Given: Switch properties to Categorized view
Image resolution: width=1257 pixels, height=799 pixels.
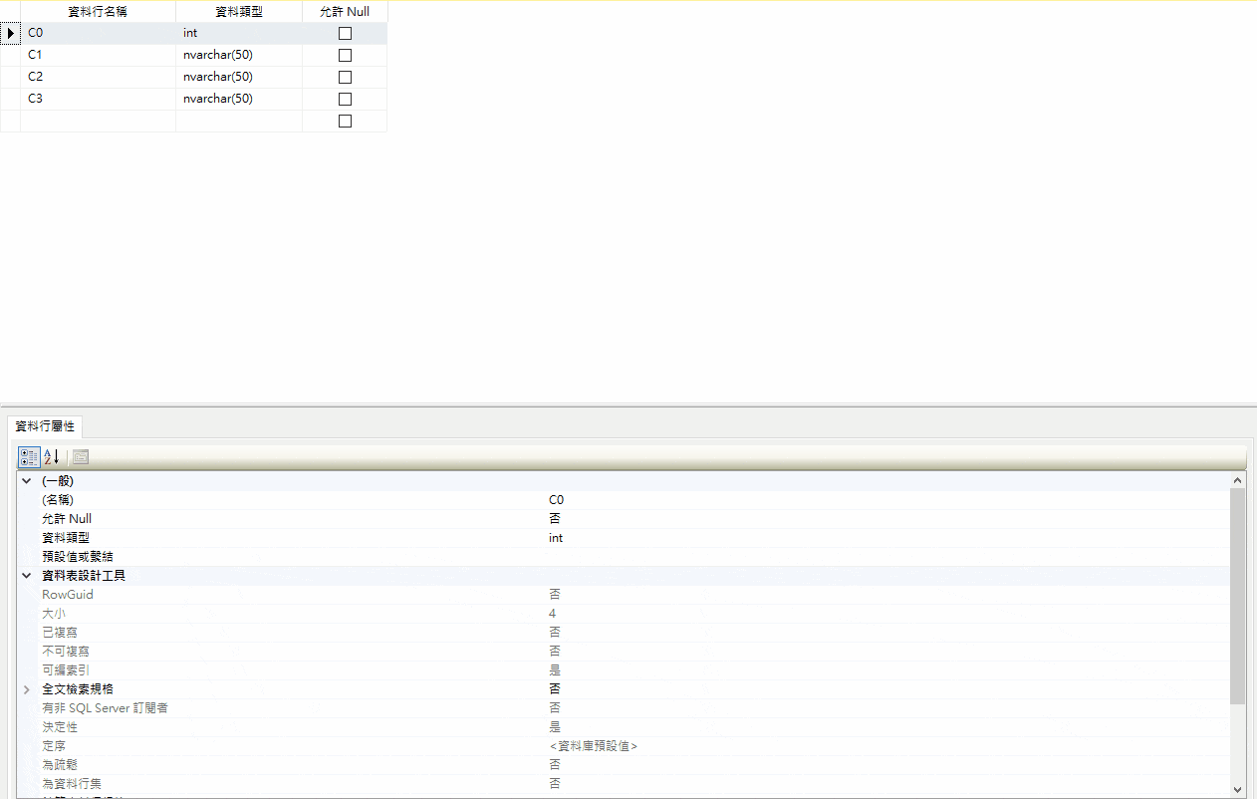Looking at the screenshot, I should 29,457.
